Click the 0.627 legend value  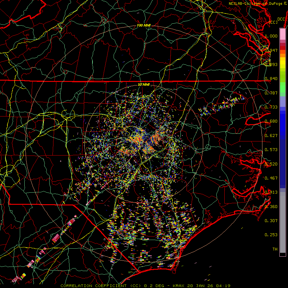pyautogui.click(x=271, y=135)
